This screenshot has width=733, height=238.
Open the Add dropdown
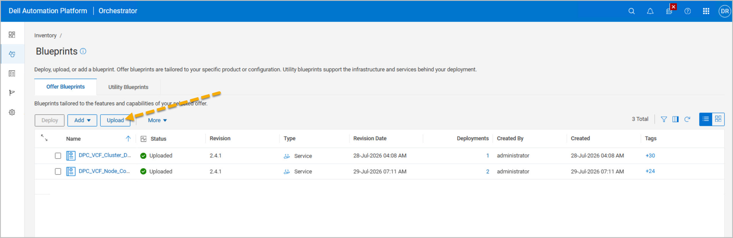point(82,120)
